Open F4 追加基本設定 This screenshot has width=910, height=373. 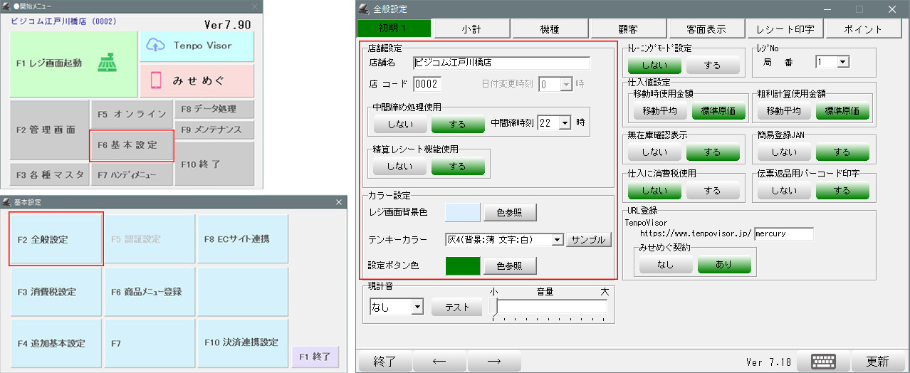coord(56,343)
